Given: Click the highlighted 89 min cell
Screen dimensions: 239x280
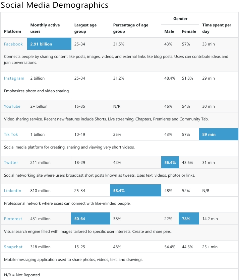Looking at the screenshot, I should 219,134.
